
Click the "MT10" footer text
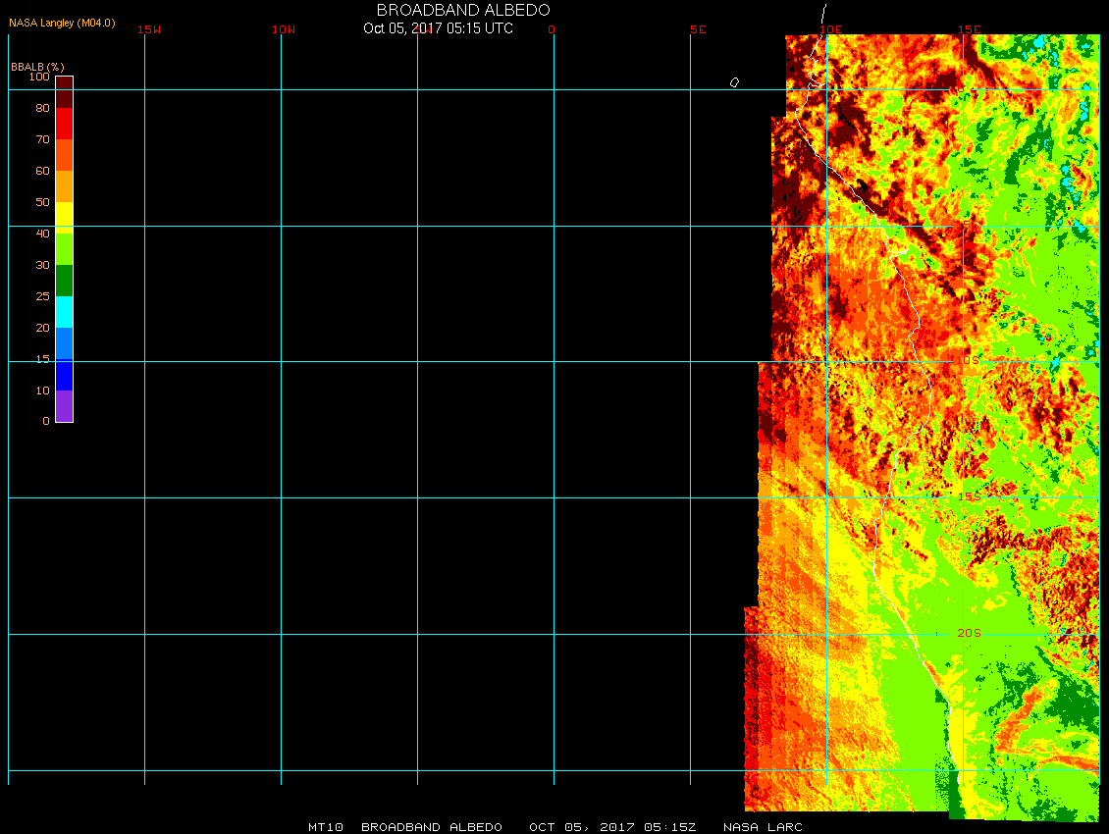click(326, 827)
